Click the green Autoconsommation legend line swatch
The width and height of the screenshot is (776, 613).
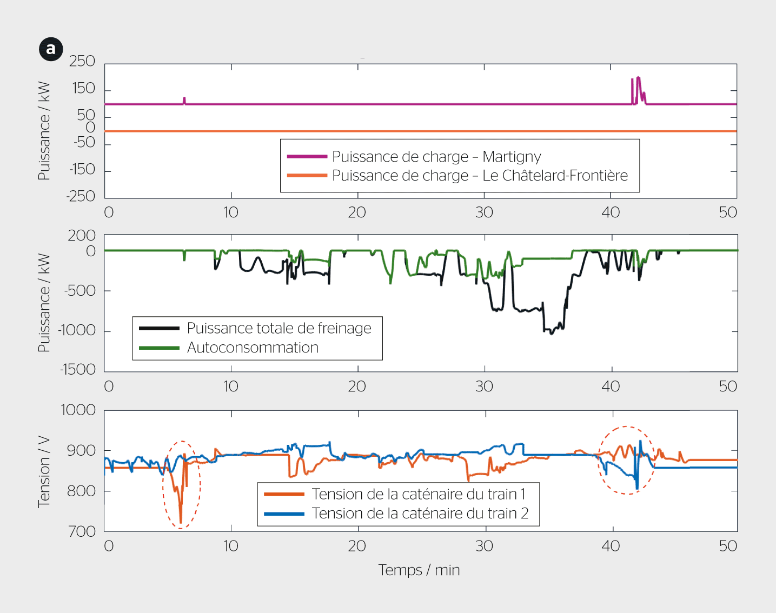click(x=159, y=348)
